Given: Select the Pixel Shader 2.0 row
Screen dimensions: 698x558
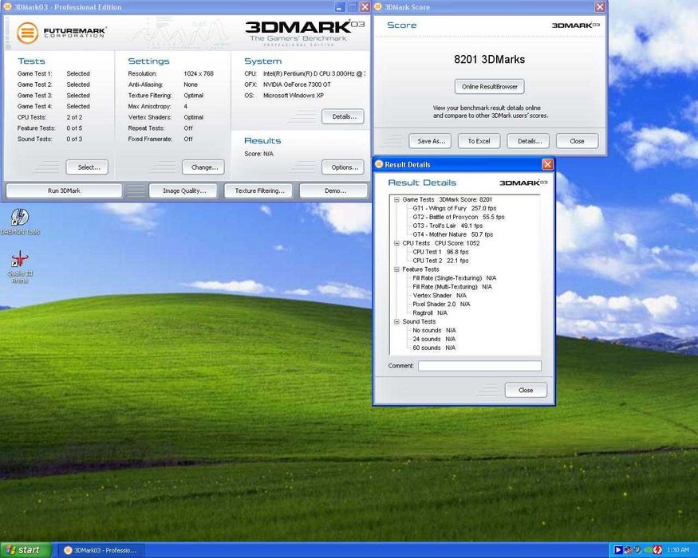Looking at the screenshot, I should (441, 305).
